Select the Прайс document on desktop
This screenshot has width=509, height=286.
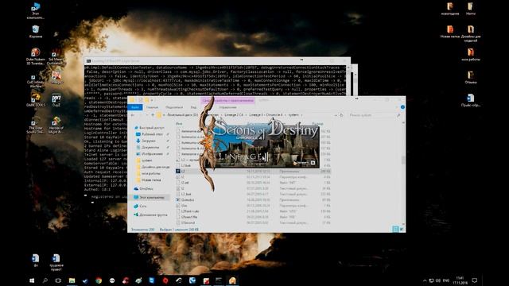tap(470, 100)
